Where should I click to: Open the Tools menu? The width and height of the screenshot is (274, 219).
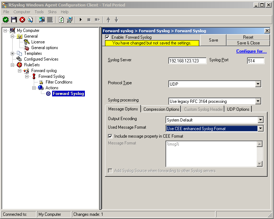pyautogui.click(x=39, y=12)
